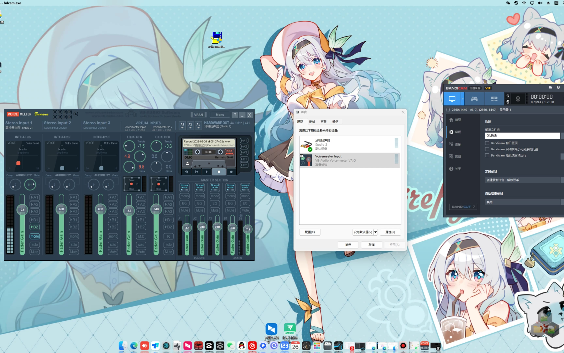Select Bandicam screen recording mode icon
Screen dimensions: 564x353
coord(452,99)
